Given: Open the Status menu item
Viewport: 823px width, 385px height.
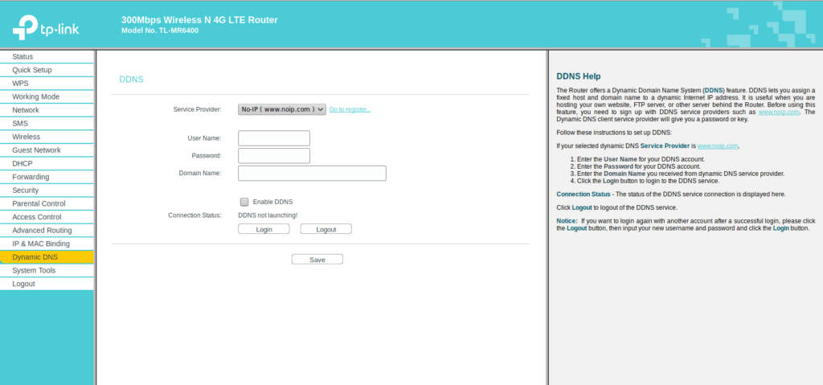Looking at the screenshot, I should click(x=23, y=56).
